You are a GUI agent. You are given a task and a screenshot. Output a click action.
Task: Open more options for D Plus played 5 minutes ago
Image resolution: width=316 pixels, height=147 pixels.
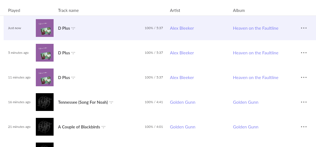tap(304, 53)
